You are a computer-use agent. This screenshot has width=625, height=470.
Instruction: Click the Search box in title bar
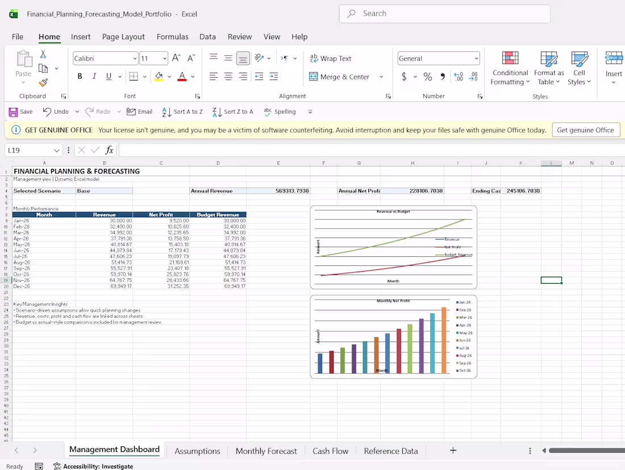pyautogui.click(x=444, y=14)
